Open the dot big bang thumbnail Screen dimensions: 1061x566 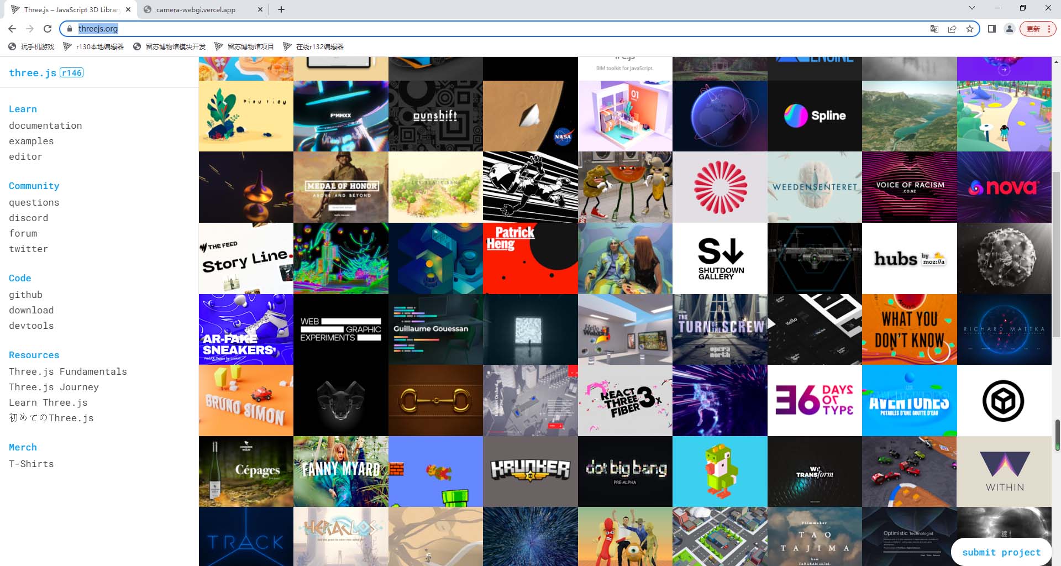tap(625, 471)
